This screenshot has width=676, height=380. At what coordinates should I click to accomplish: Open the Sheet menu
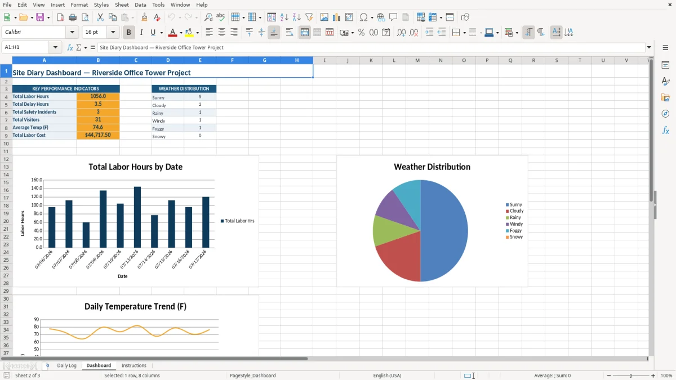coord(122,5)
